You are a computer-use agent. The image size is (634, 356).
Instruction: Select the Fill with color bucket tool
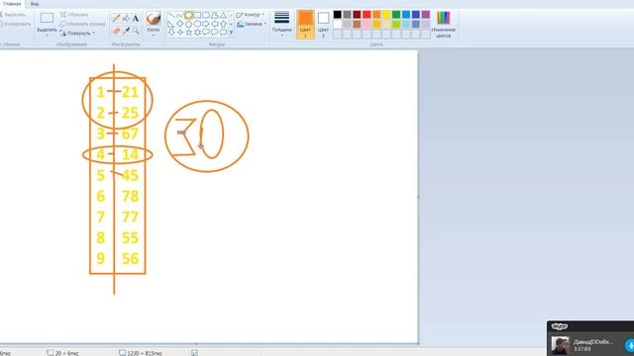[x=126, y=18]
